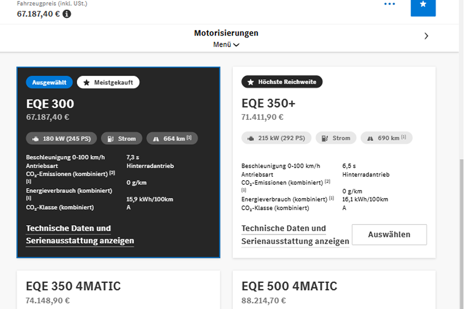Click the EQE 300 range 664 km chip

(x=172, y=139)
